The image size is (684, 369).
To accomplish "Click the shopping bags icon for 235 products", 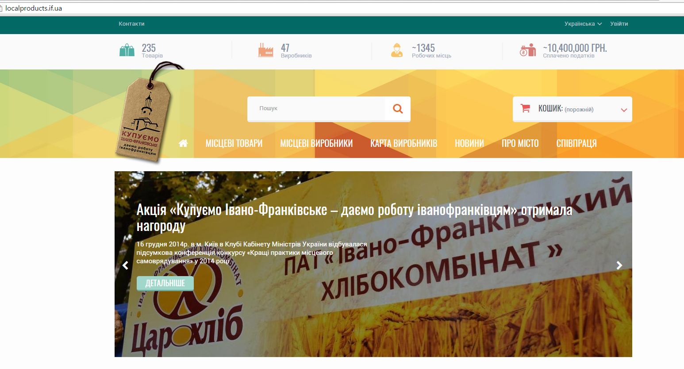I will tap(127, 50).
